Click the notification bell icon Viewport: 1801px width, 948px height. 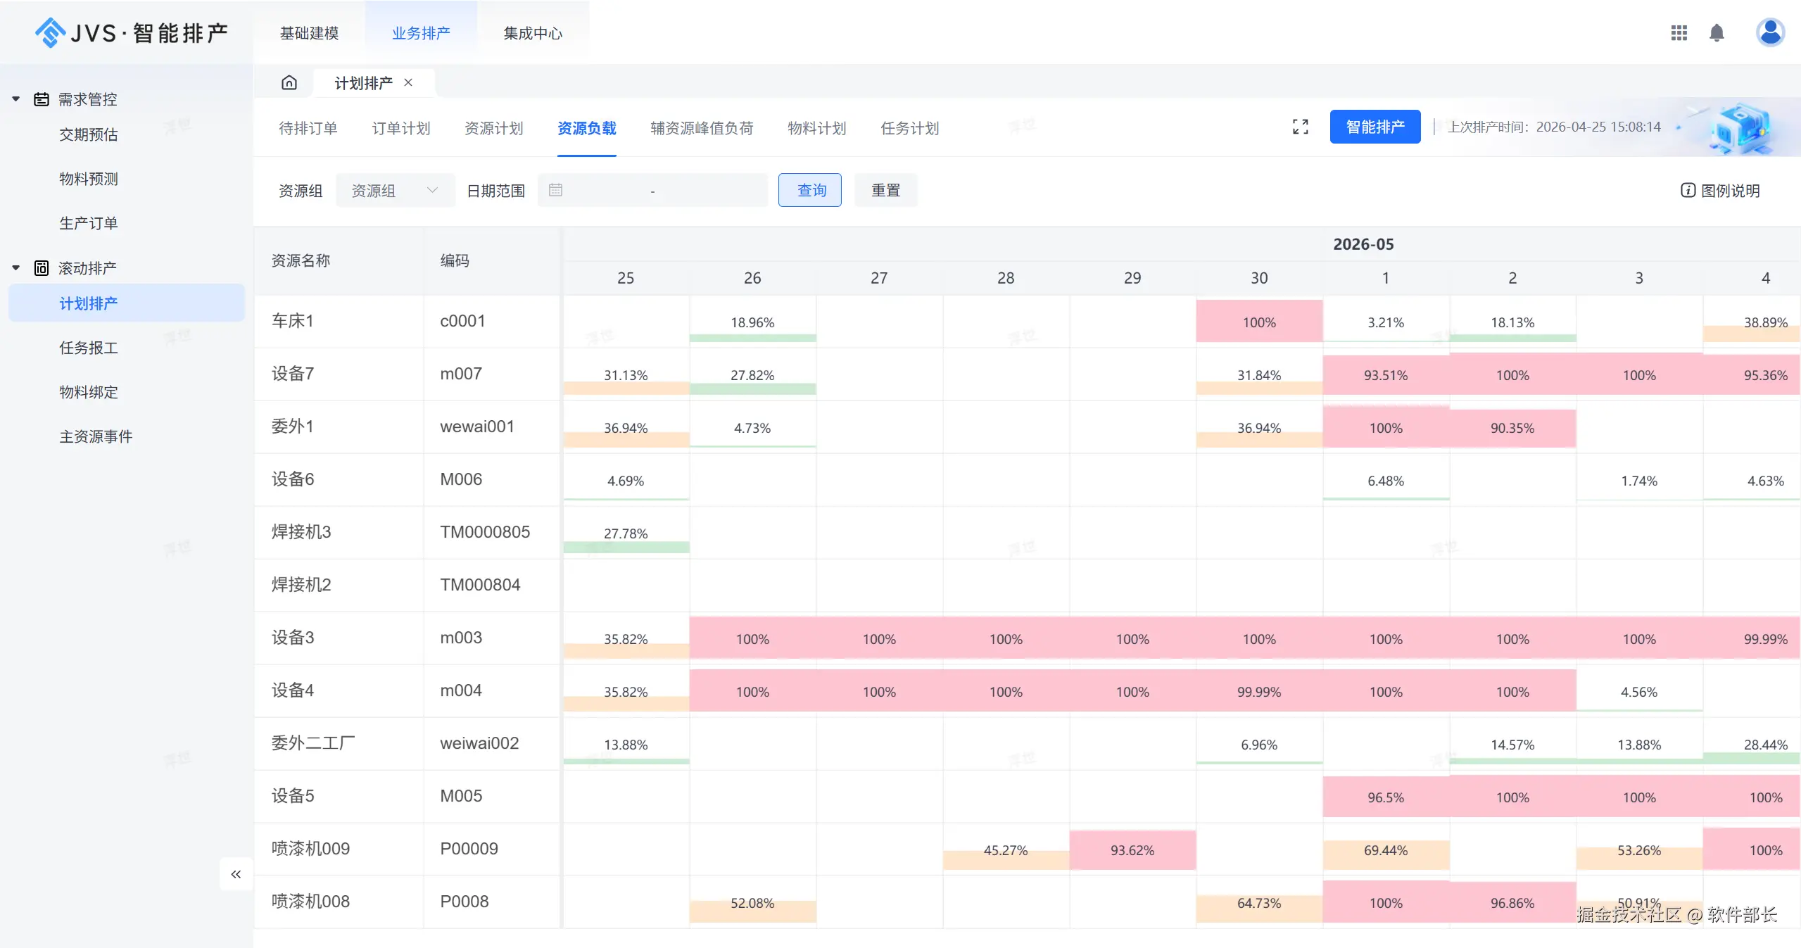coord(1717,32)
